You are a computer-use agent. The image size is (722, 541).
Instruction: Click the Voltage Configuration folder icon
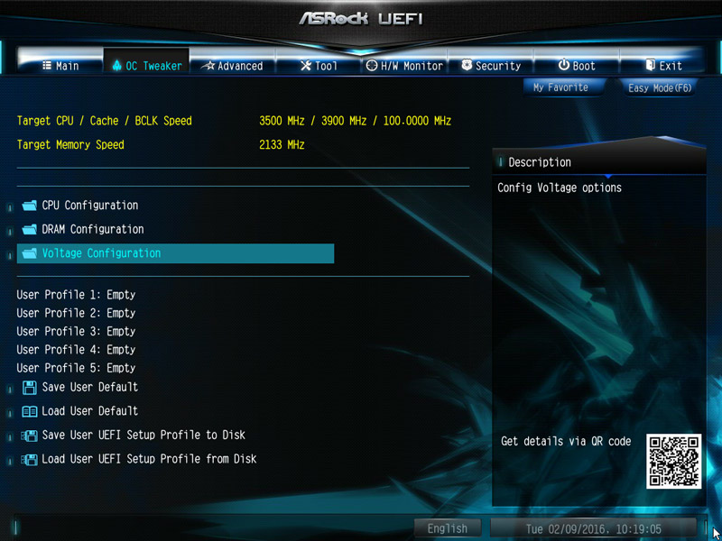(30, 253)
